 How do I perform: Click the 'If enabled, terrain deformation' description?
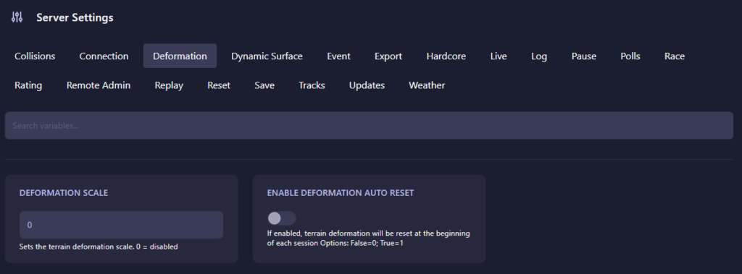click(368, 239)
